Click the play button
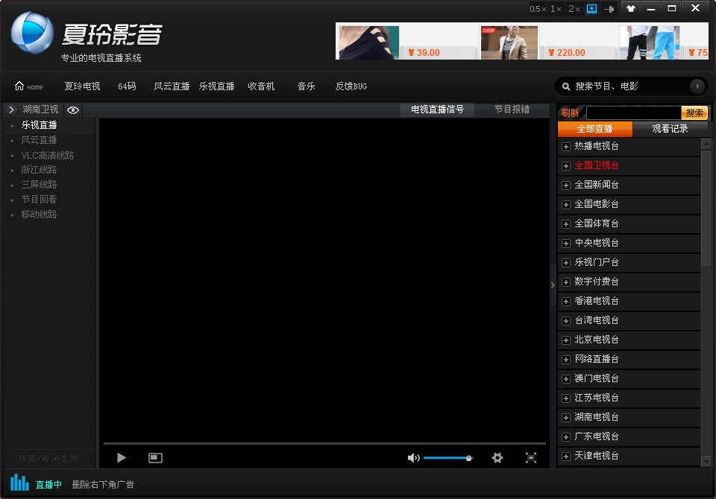The height and width of the screenshot is (499, 716). (x=121, y=457)
